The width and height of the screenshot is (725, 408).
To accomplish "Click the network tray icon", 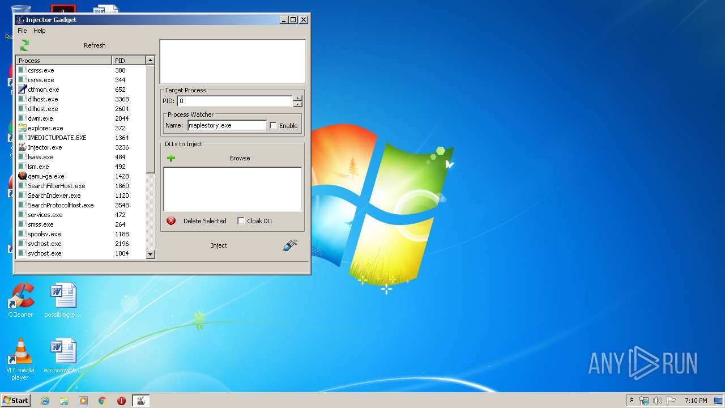I will click(x=644, y=401).
